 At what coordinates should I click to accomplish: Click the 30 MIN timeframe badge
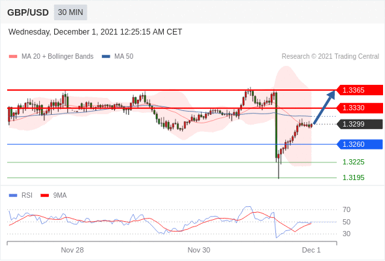(70, 12)
